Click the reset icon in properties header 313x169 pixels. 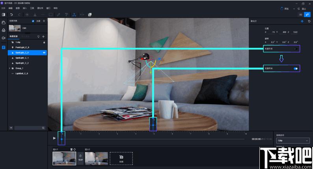click(309, 21)
